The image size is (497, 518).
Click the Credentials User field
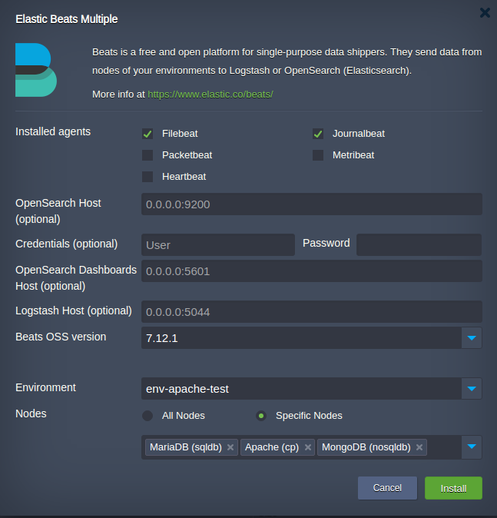[218, 245]
